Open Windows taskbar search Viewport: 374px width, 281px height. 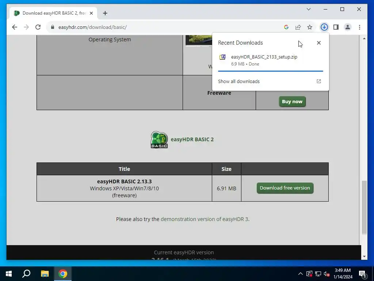[26, 274]
